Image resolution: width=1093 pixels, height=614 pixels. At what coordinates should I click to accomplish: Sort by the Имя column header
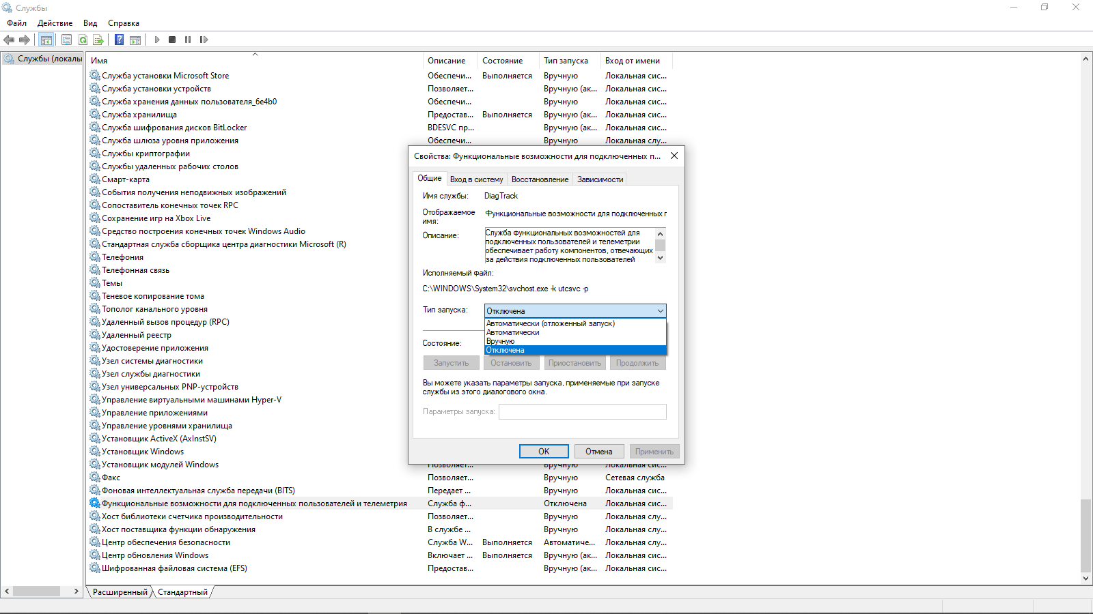[255, 61]
